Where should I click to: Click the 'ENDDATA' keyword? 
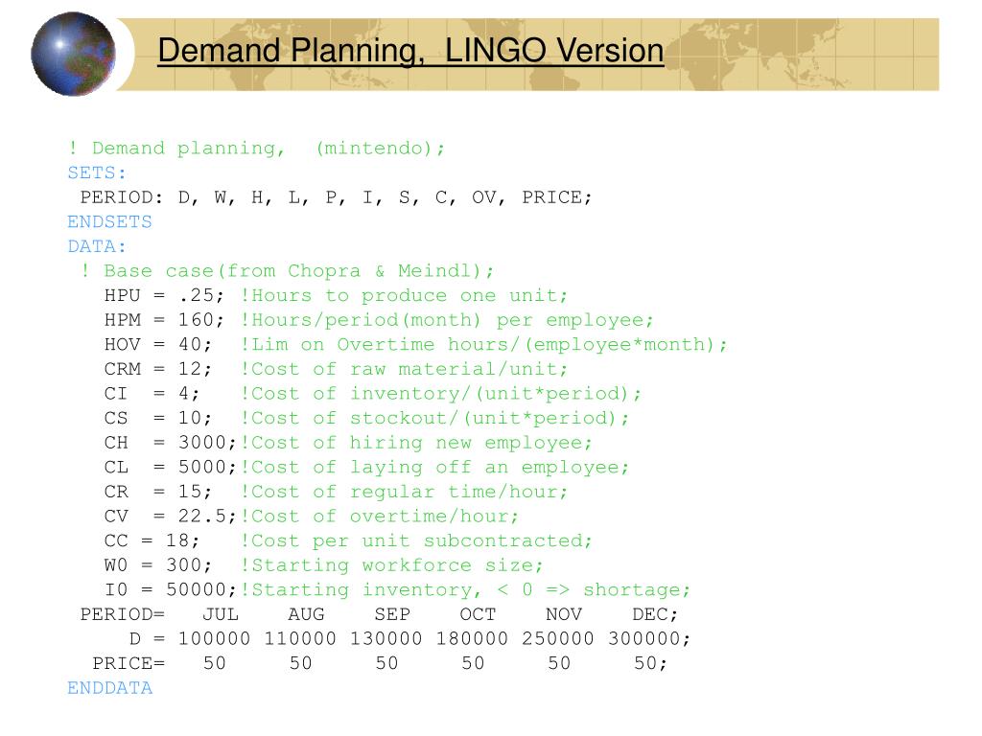pyautogui.click(x=109, y=688)
